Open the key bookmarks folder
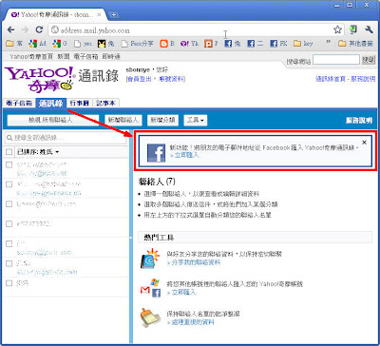 tap(303, 44)
